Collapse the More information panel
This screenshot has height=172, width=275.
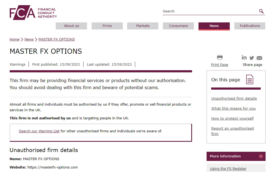[261, 156]
